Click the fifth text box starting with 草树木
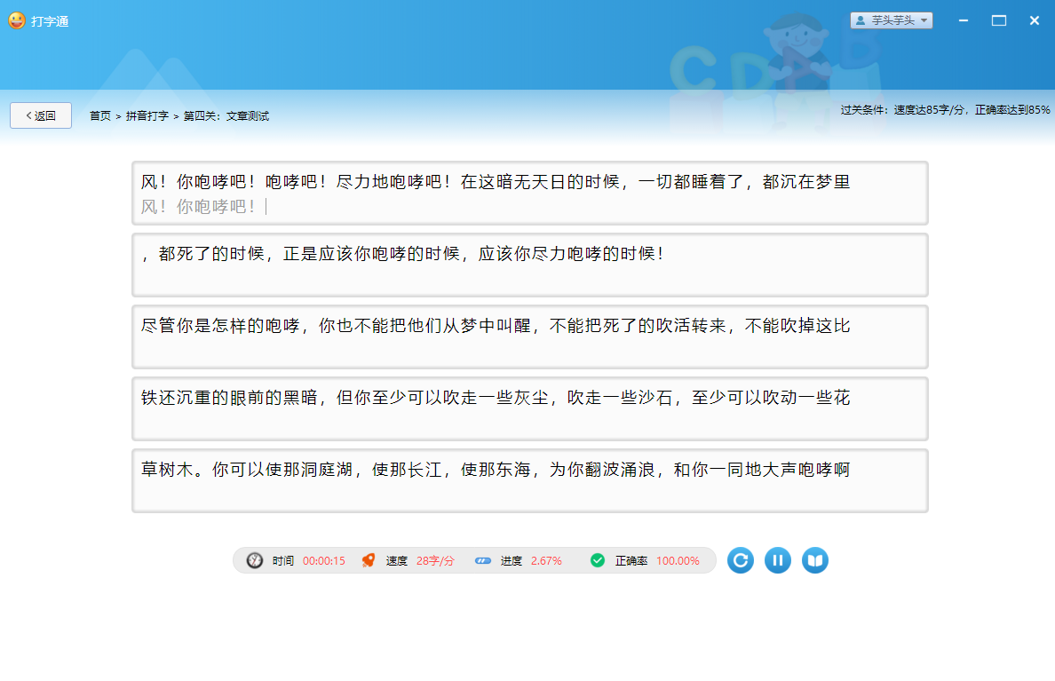1055x681 pixels. (529, 480)
